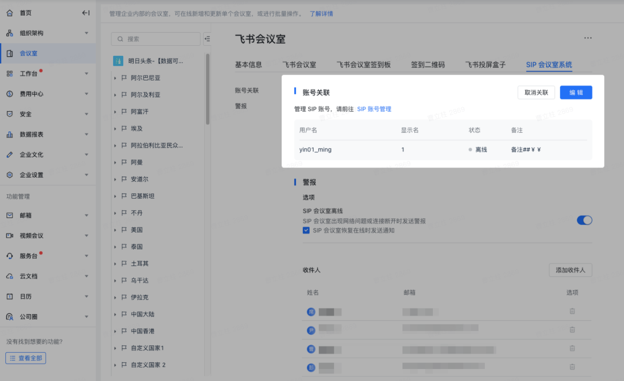624x381 pixels.
Task: Click the blue 编辑 button
Action: 576,92
